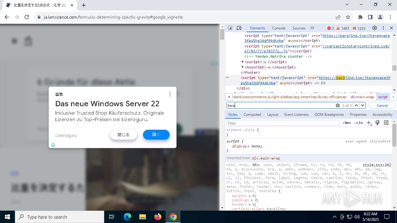Expand the margin property value

pyautogui.click(x=250, y=196)
